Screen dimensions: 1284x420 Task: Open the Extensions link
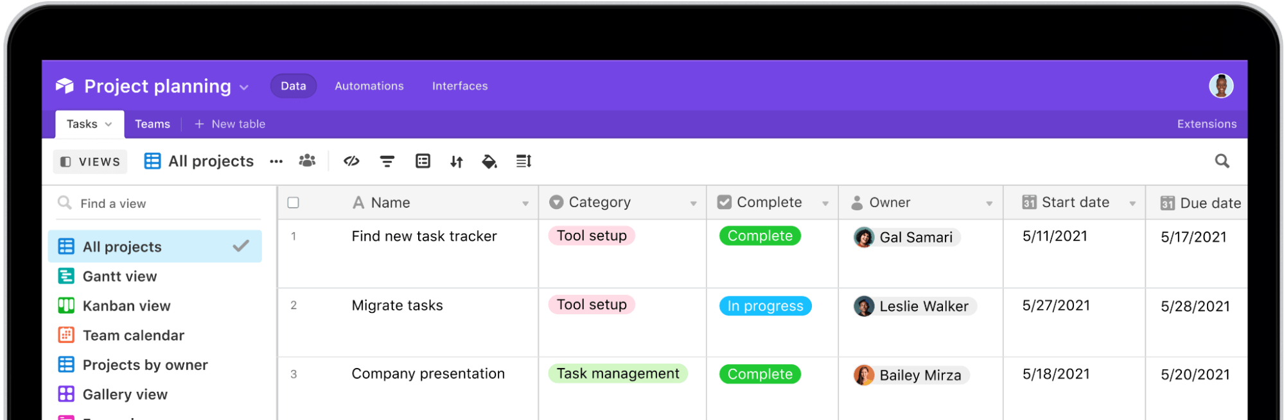pyautogui.click(x=1206, y=124)
